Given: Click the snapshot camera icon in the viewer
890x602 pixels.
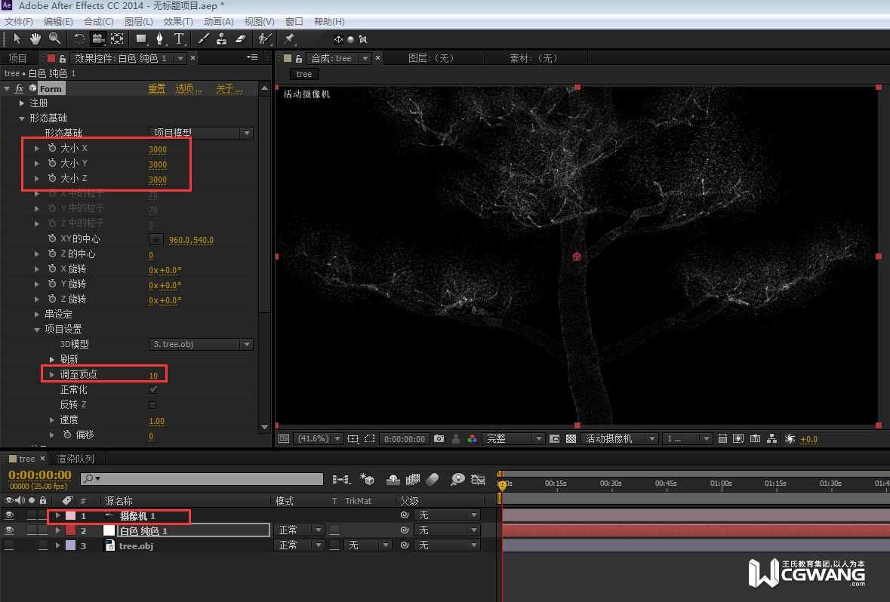Looking at the screenshot, I should (x=439, y=439).
